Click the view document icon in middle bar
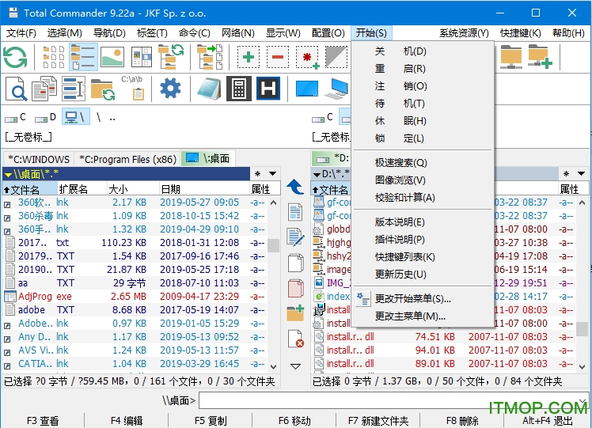 click(x=295, y=212)
